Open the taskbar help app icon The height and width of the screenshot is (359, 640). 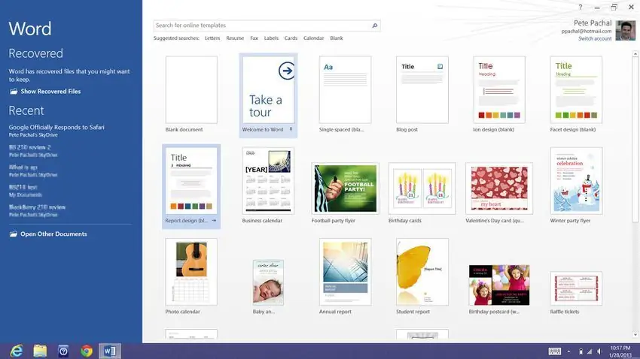pos(63,351)
